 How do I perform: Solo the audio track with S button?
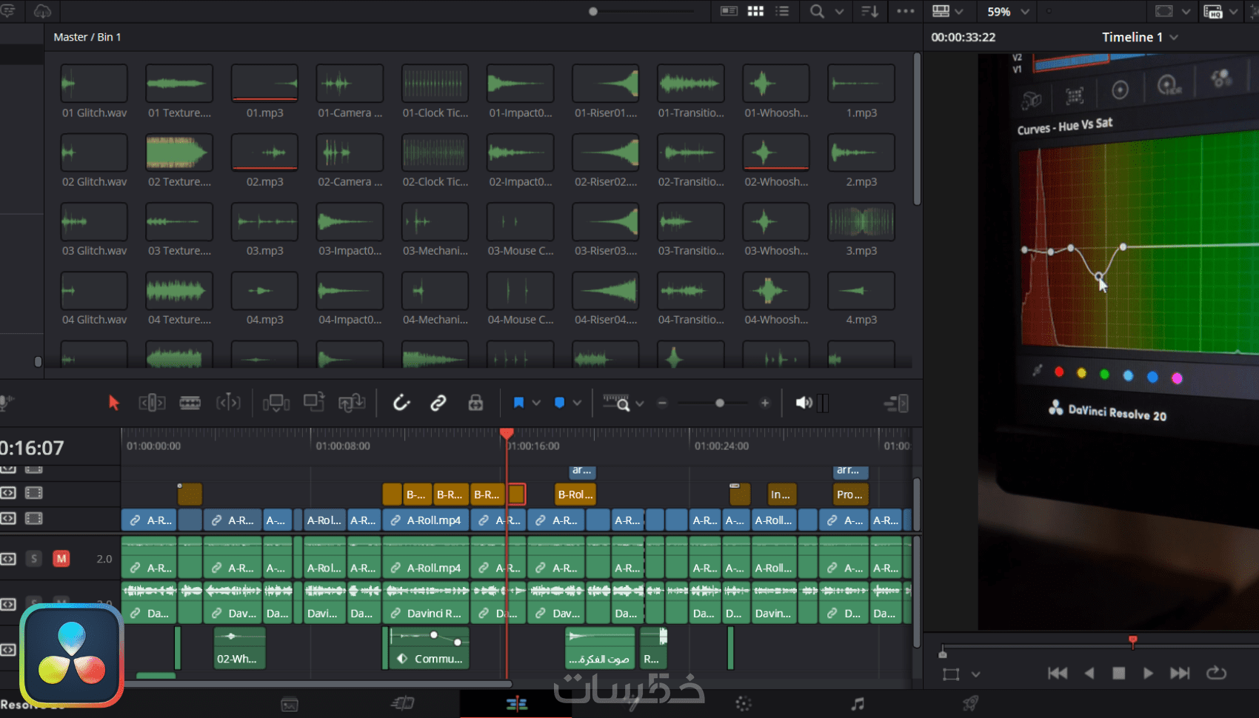pyautogui.click(x=34, y=559)
